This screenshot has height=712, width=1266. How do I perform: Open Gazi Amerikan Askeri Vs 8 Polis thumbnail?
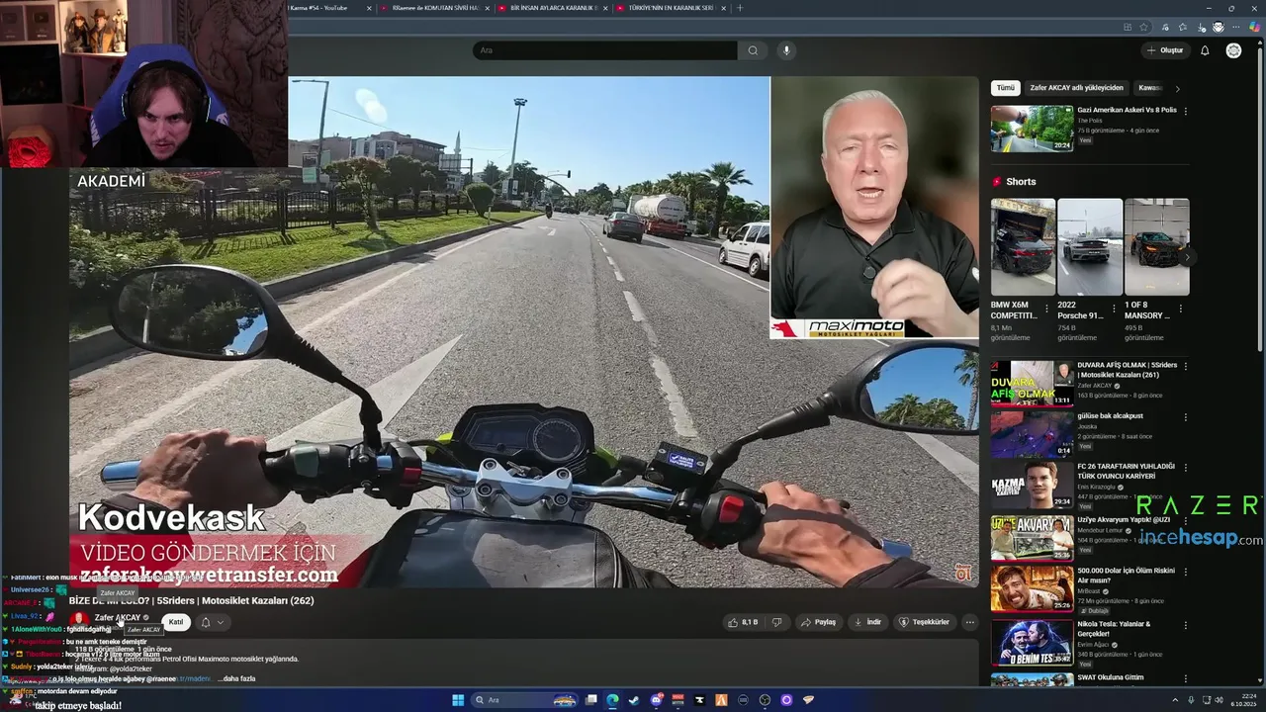1032,129
